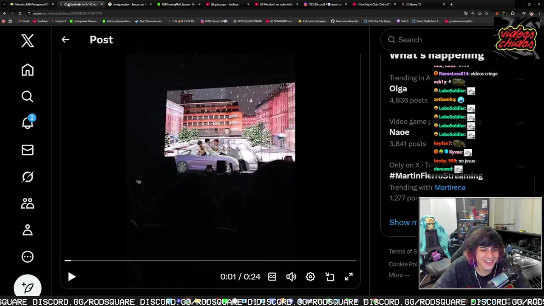Open Notifications bell with 2 badge
544x306 pixels.
[28, 122]
